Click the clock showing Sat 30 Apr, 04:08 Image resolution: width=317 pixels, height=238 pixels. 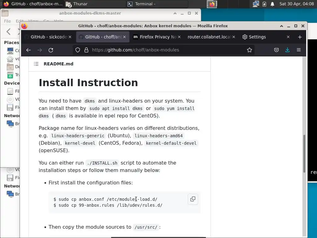pos(297,4)
